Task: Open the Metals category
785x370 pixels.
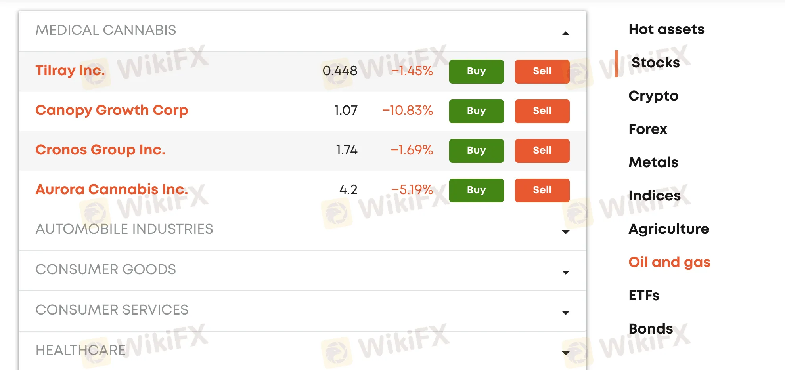Action: (653, 162)
